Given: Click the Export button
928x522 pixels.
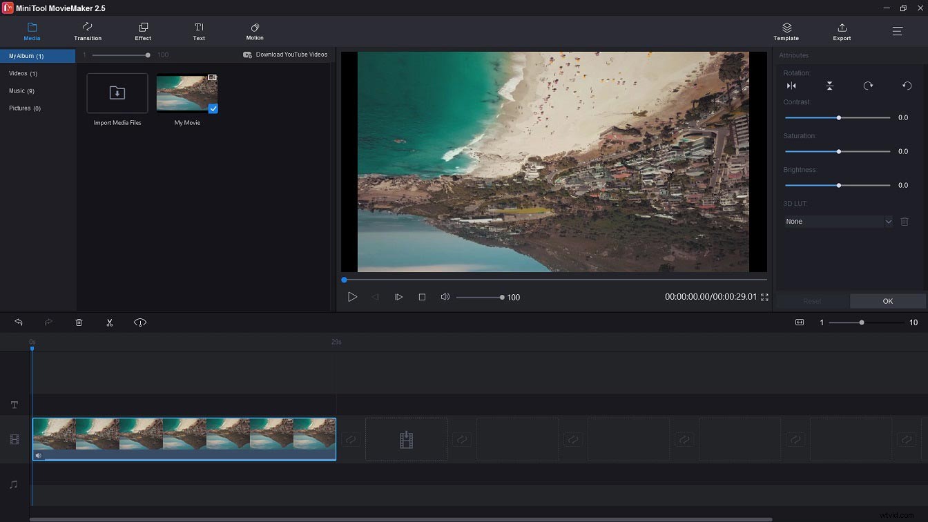Looking at the screenshot, I should (x=842, y=31).
